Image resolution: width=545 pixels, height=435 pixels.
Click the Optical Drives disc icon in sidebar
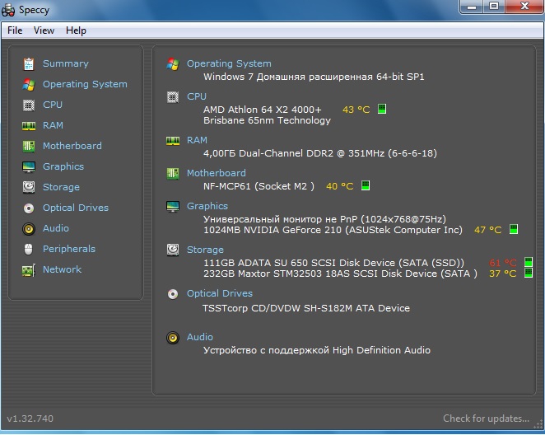(29, 208)
